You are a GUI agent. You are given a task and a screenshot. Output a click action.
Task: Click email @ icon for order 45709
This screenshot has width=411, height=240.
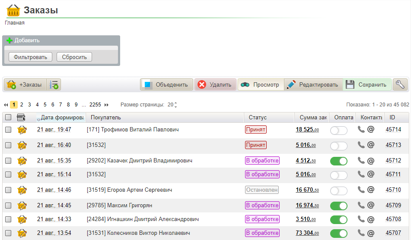[x=371, y=205]
